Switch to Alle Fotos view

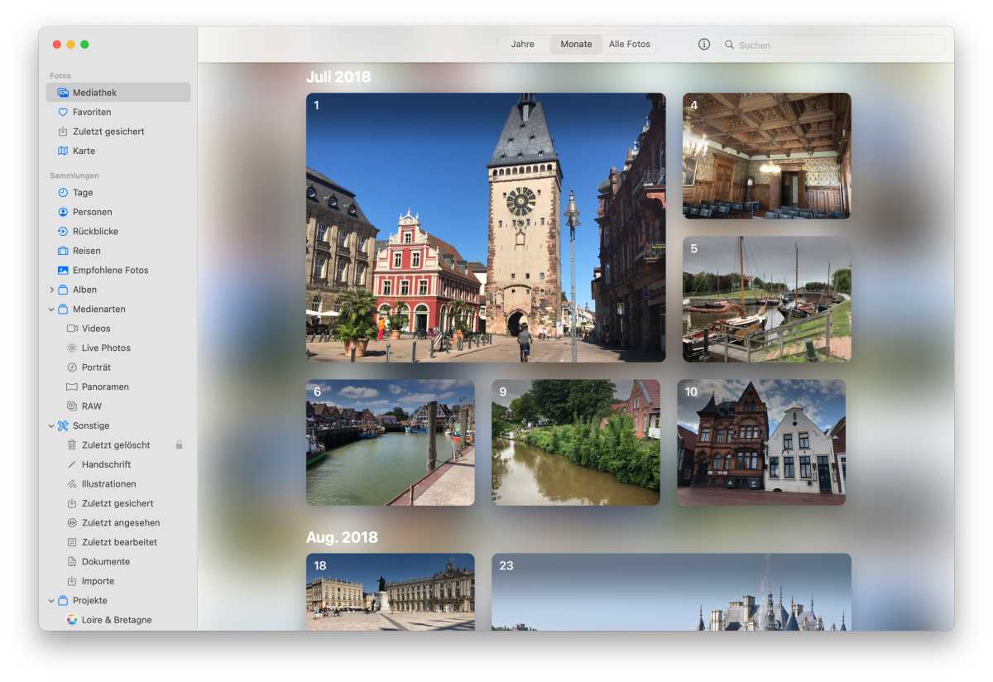pyautogui.click(x=630, y=44)
